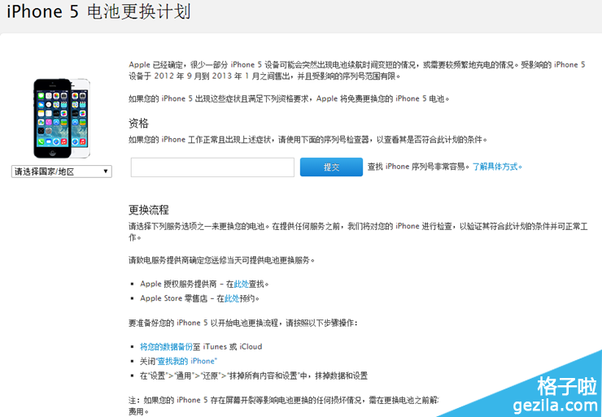602x417 pixels.
Task: Select the 查找 iPhone 序列号非常容易 text
Action: (418, 167)
